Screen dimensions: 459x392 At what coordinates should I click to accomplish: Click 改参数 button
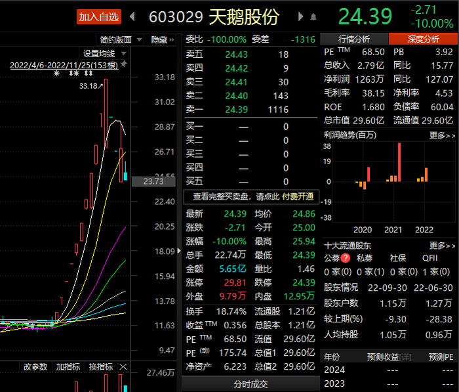(35, 367)
